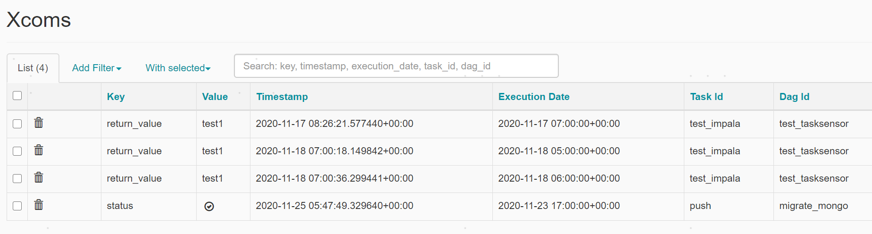The height and width of the screenshot is (234, 872).
Task: Sort by Dag Id column header
Action: click(x=794, y=97)
